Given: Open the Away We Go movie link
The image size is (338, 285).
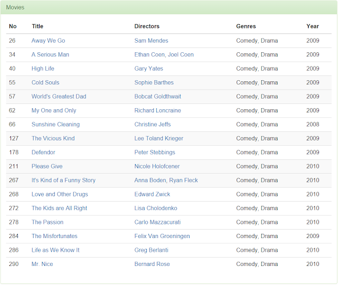Looking at the screenshot, I should coord(48,41).
